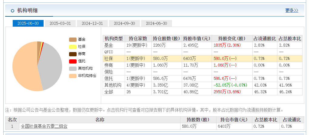Click the 名称 header in detail table
Screen dimensions: 311x135
pyautogui.click(x=100, y=120)
